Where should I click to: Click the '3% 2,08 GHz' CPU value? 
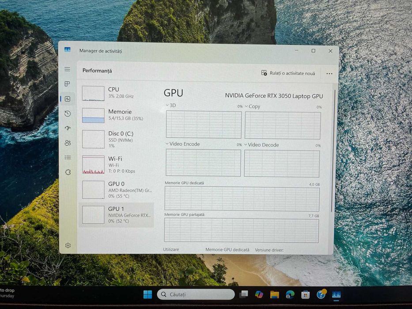121,96
